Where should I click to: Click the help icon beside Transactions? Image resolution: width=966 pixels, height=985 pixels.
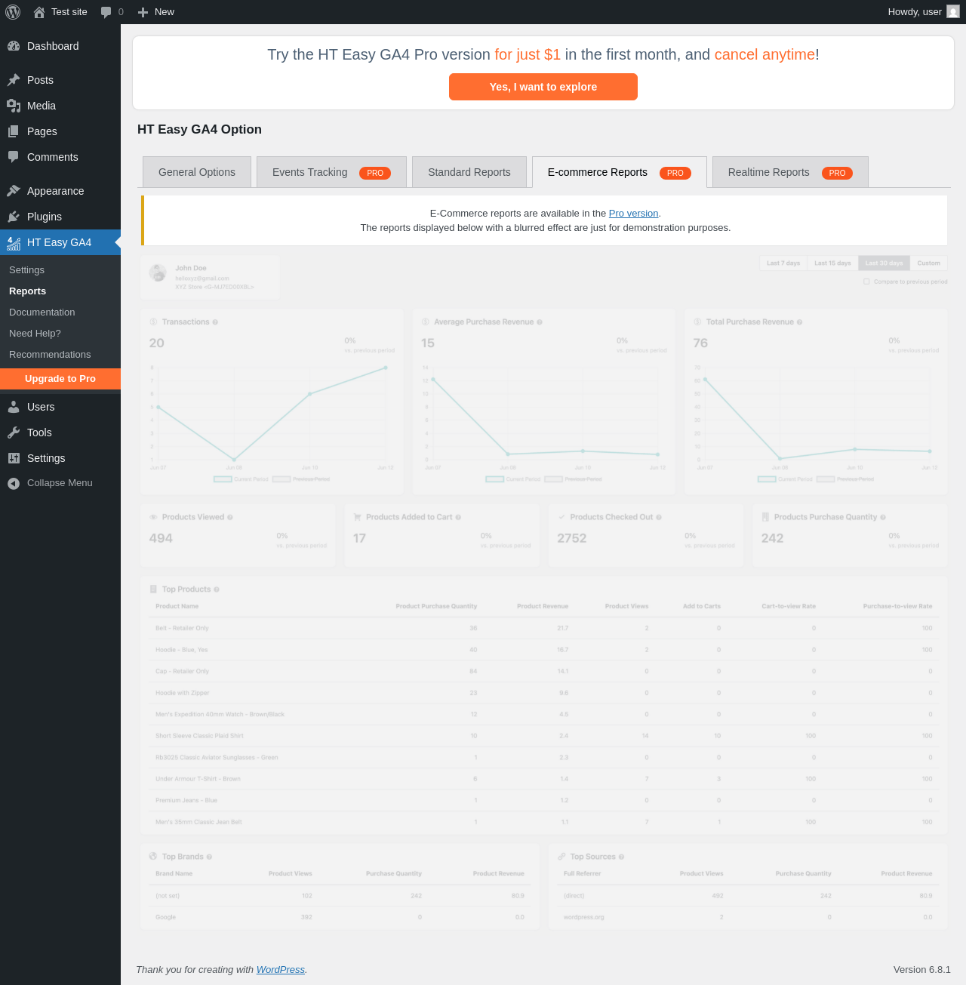pos(215,322)
